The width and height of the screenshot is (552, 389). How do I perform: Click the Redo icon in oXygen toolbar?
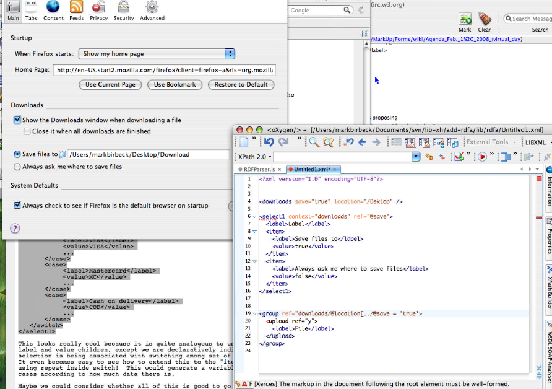284,142
